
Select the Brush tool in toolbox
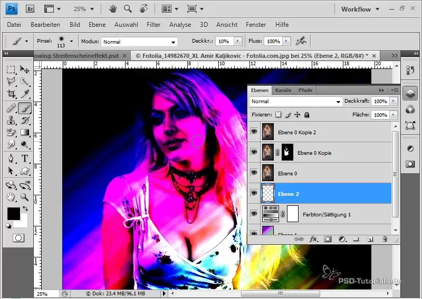click(x=25, y=108)
